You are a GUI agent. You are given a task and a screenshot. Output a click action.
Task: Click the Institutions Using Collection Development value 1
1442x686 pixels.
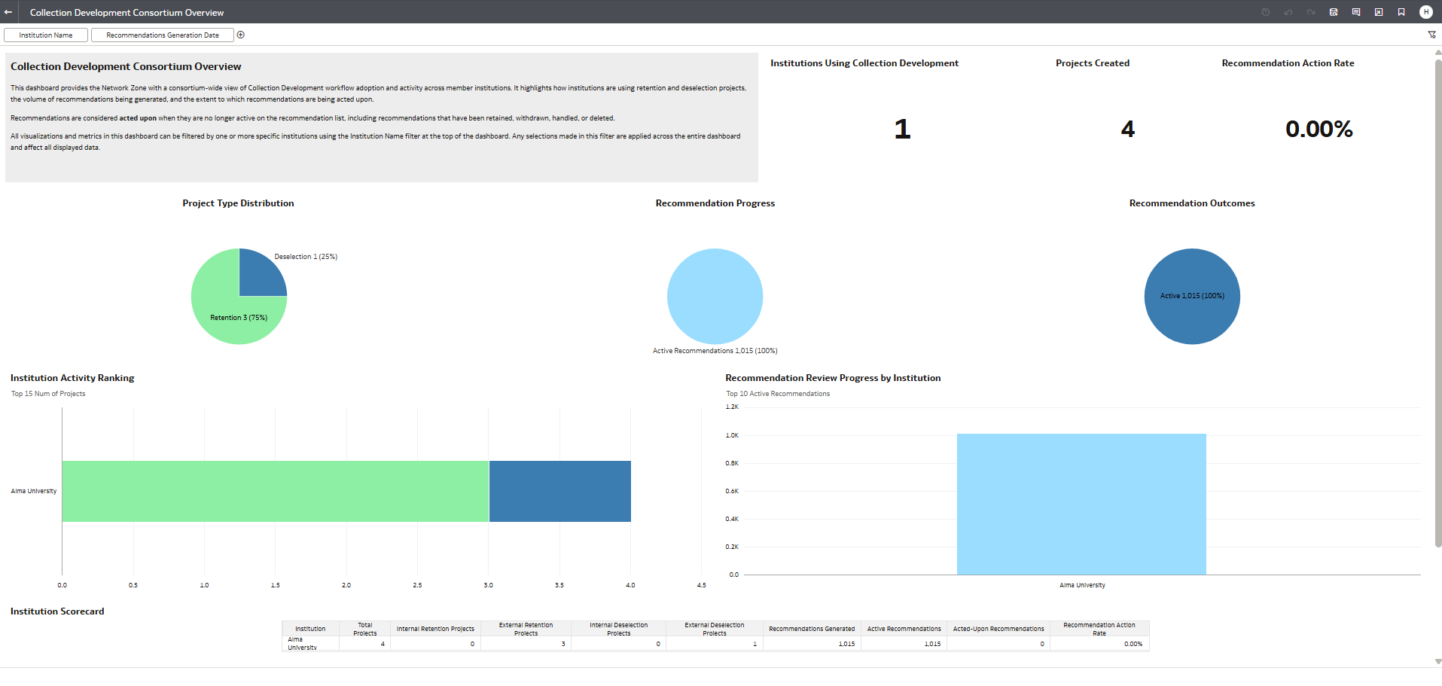[902, 130]
